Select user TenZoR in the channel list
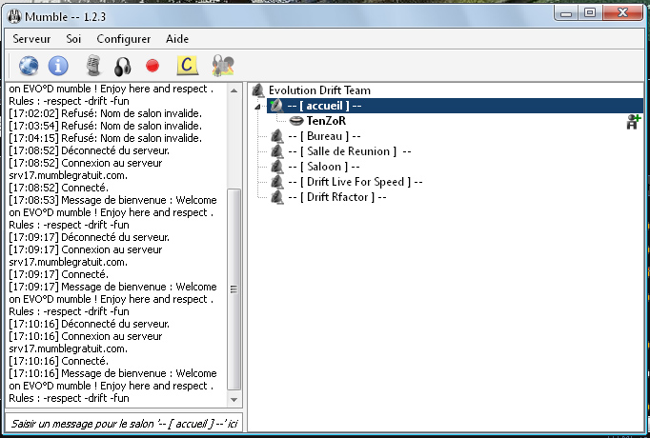The height and width of the screenshot is (438, 650). pyautogui.click(x=326, y=121)
